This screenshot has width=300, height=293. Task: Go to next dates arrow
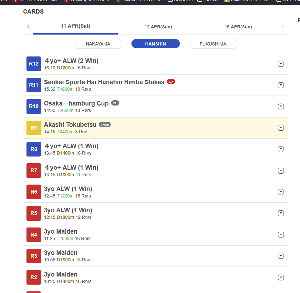click(x=283, y=27)
